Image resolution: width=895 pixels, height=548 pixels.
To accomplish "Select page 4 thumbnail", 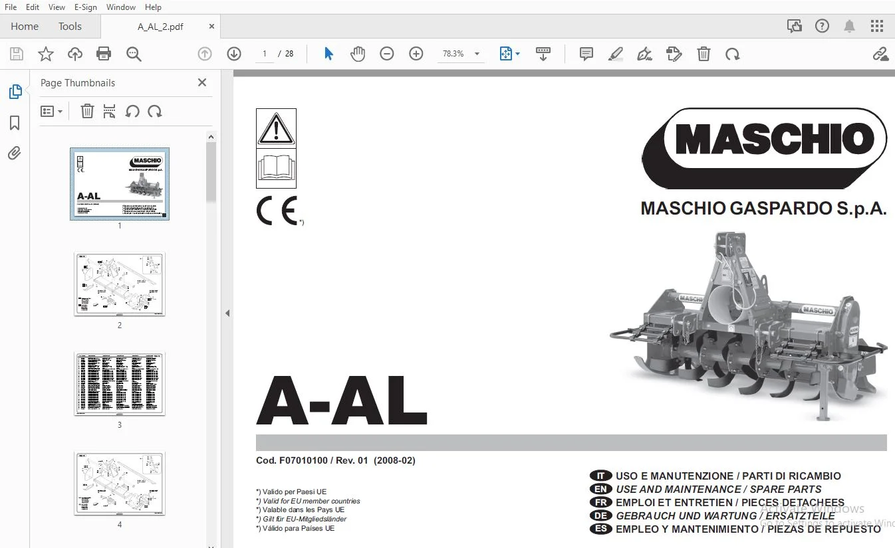I will (x=120, y=484).
